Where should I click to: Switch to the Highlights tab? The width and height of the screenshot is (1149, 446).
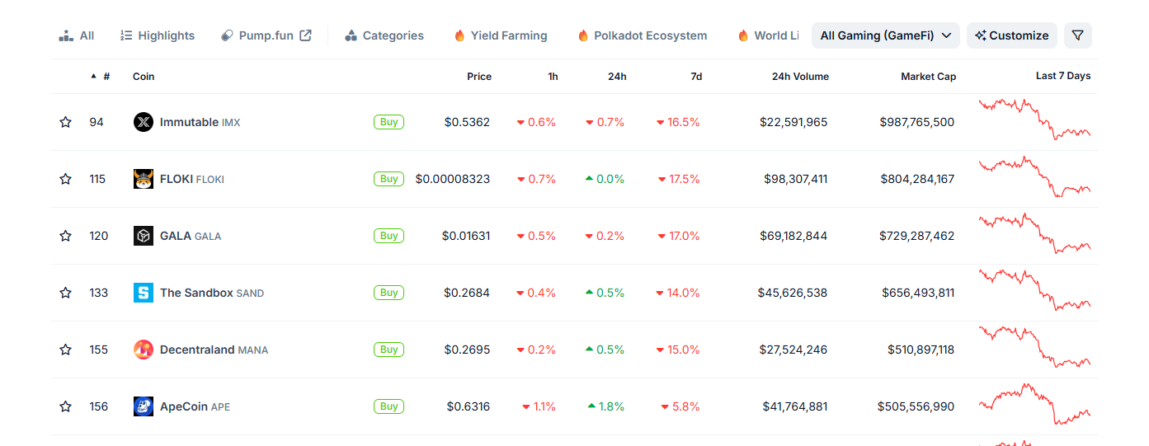158,35
